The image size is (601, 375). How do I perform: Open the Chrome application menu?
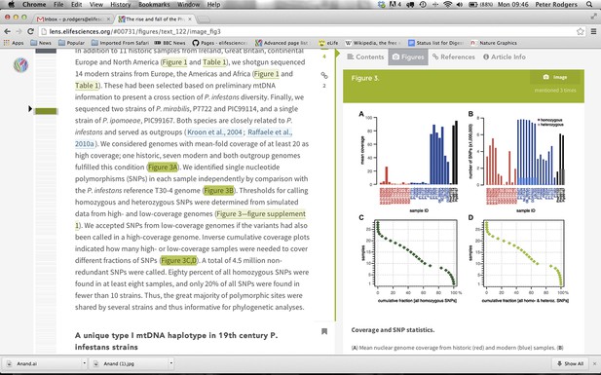pos(34,5)
